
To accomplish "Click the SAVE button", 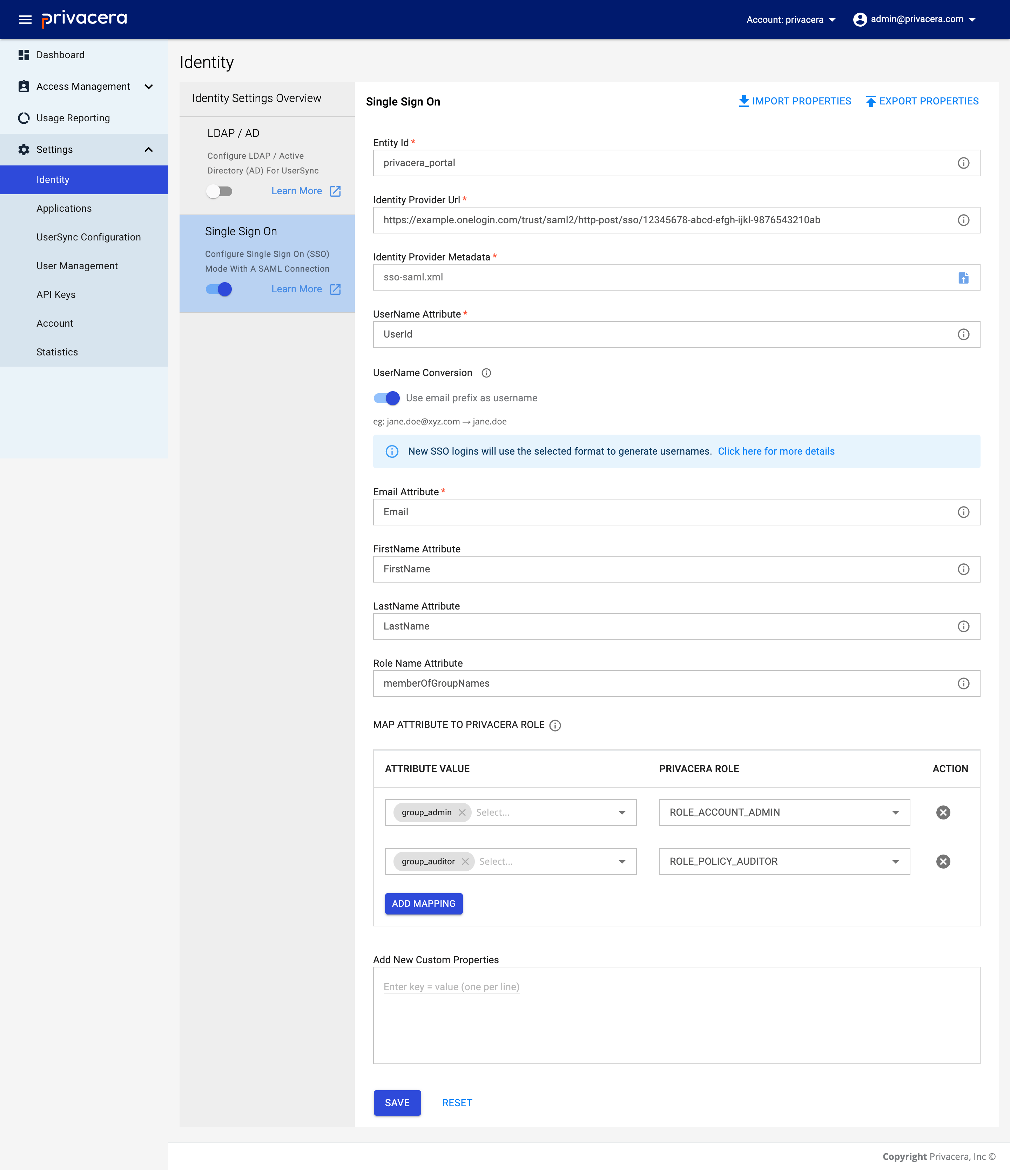I will point(397,1103).
